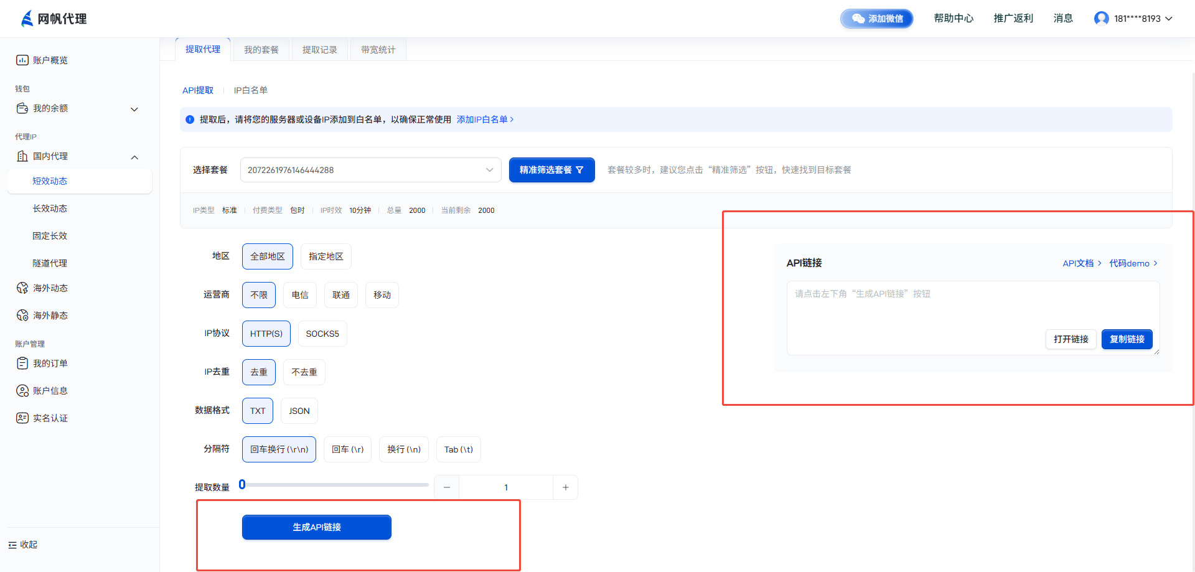1195x572 pixels.
Task: Open IP白名单 sub-tab
Action: [251, 90]
